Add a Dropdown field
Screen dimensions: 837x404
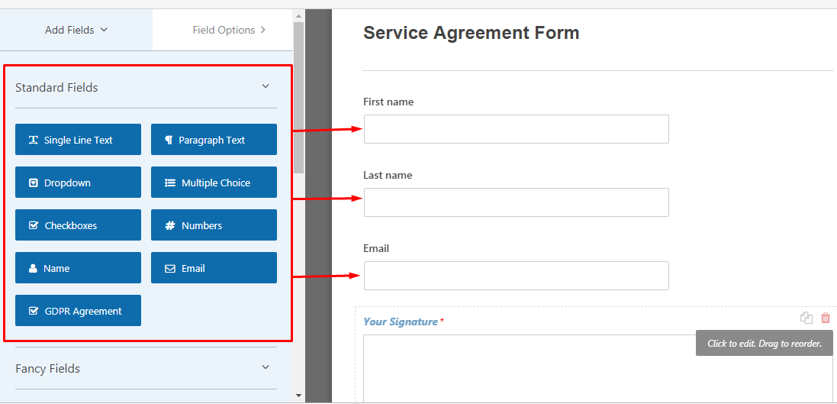point(78,183)
